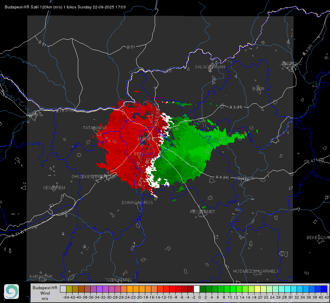Select the MISKOLC city label

[x=292, y=63]
